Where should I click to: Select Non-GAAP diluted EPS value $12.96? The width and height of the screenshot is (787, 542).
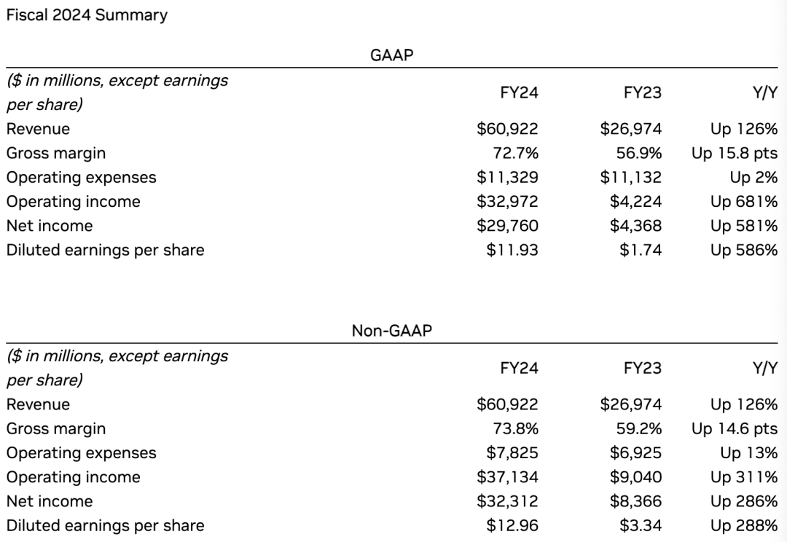pyautogui.click(x=512, y=525)
